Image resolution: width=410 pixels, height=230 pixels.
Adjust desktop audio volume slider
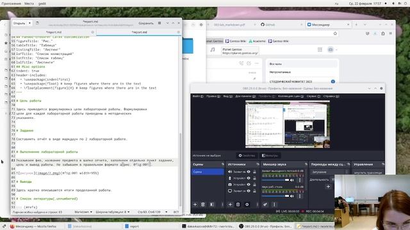coord(275,196)
